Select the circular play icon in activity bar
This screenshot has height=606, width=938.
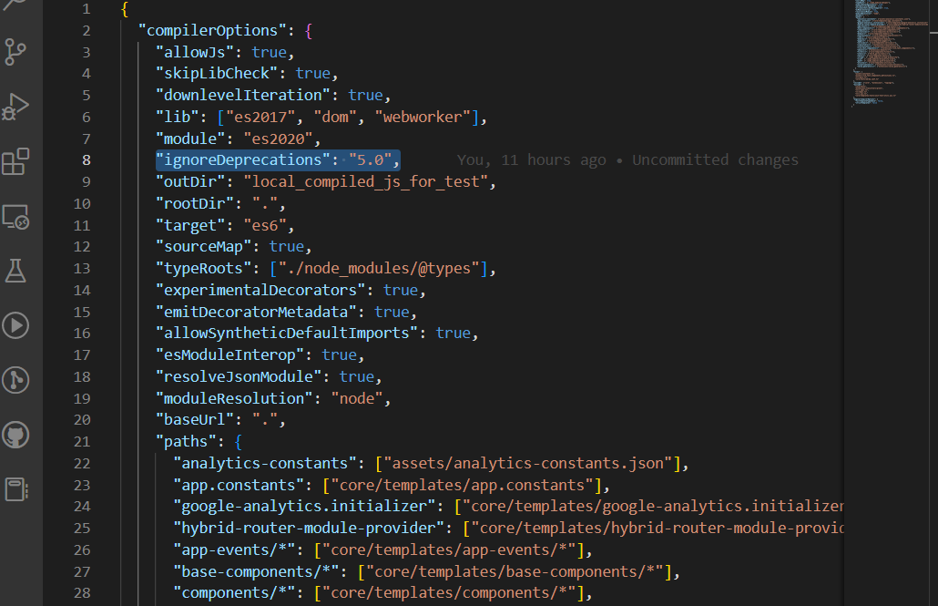[x=16, y=325]
